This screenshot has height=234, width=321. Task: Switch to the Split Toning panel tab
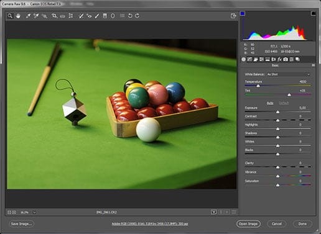pyautogui.click(x=267, y=60)
